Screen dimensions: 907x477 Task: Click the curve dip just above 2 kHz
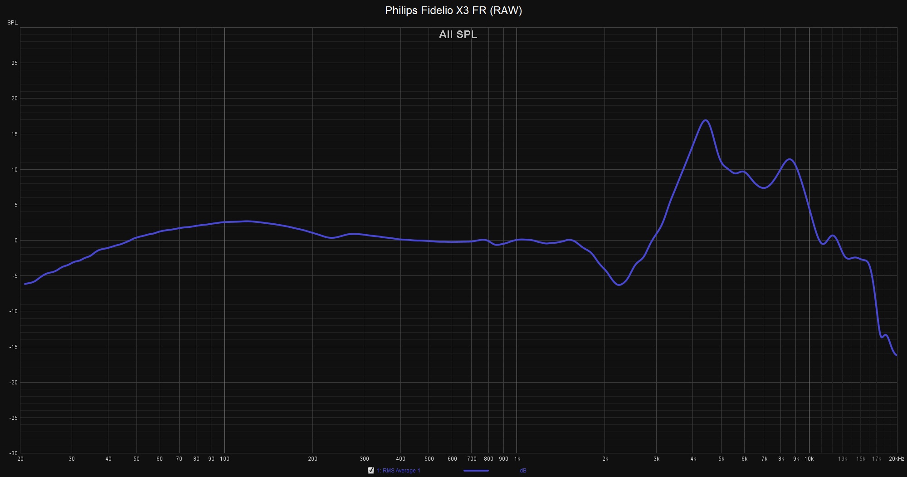[619, 285]
